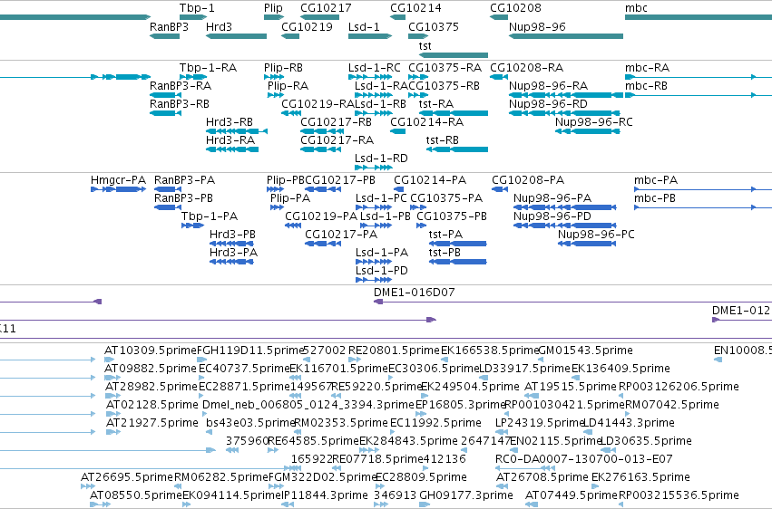Select the CG10219 gene label

pyautogui.click(x=307, y=26)
